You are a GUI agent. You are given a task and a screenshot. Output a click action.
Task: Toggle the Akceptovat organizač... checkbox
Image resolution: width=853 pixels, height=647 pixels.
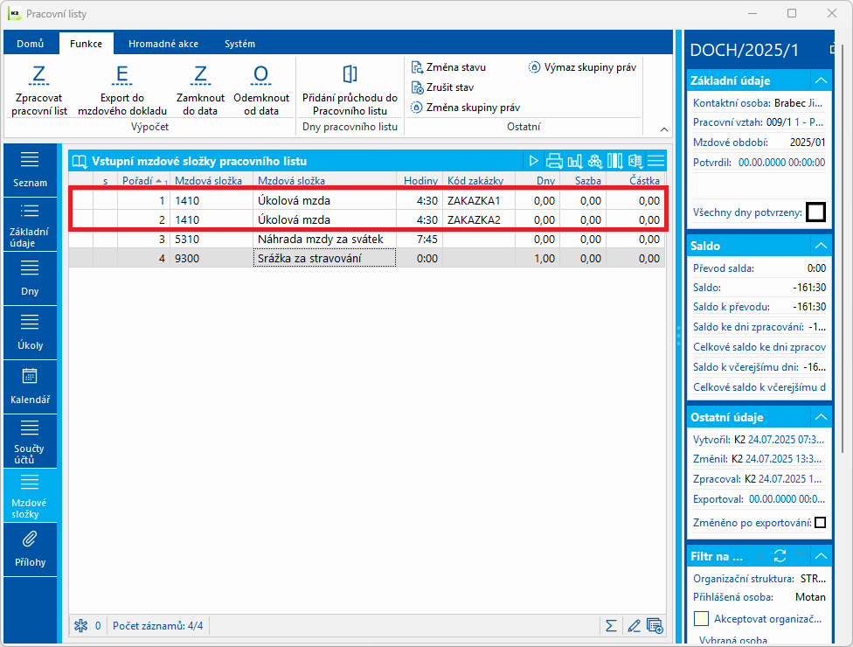[702, 619]
